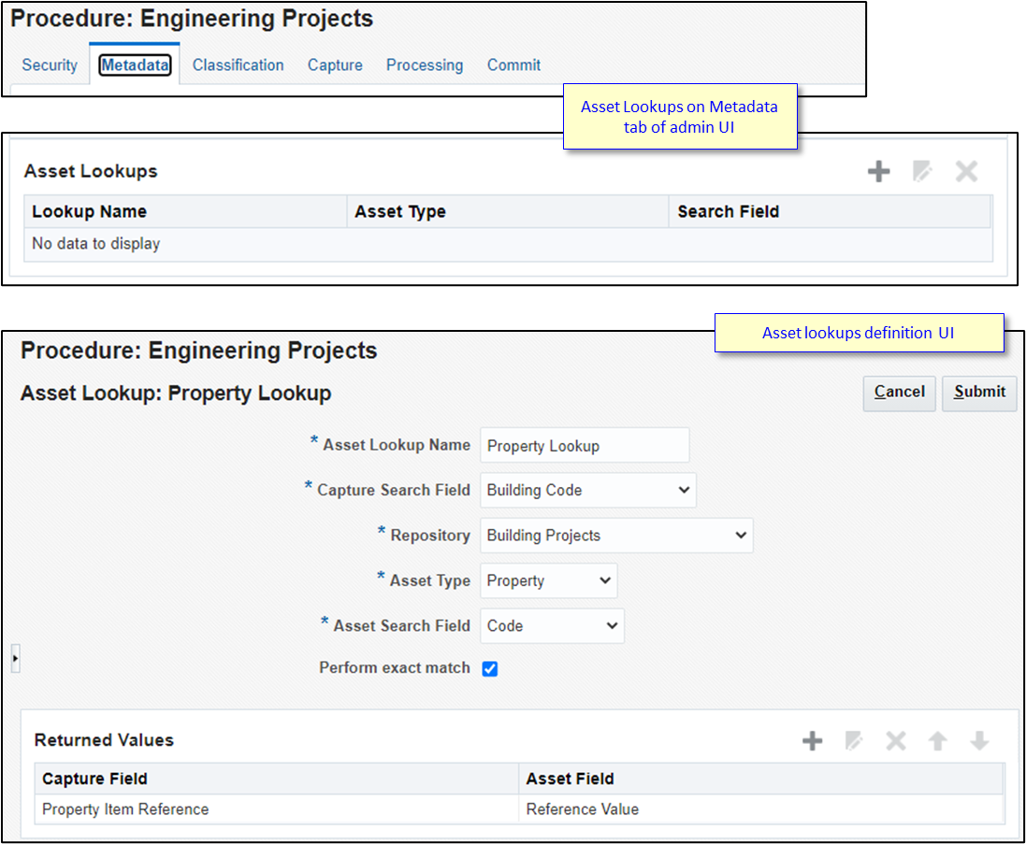Remove the Property Item Reference returned value
This screenshot has width=1026, height=844.
pyautogui.click(x=895, y=740)
